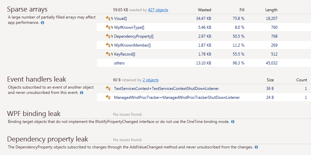
Task: Open info tooltip for Sparse arrays description
Action: click(42, 23)
